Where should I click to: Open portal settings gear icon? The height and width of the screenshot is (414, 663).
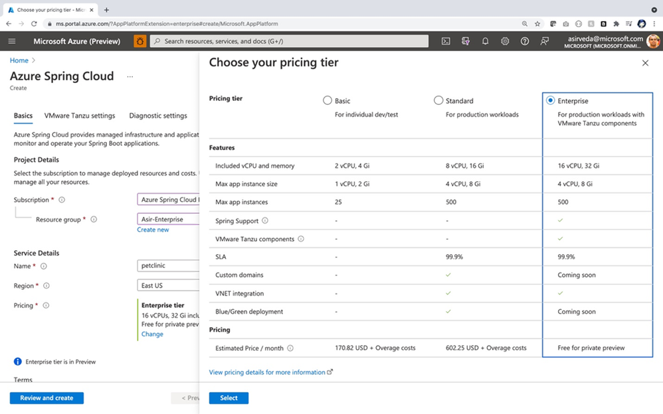(505, 41)
